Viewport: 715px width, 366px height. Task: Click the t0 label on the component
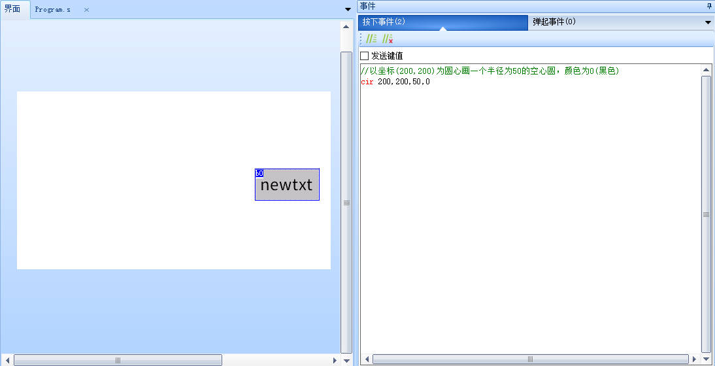point(259,173)
